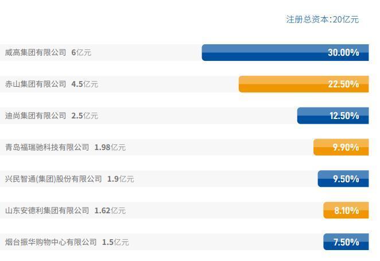This screenshot has height=261, width=380.
Task: Click the 22.50% orange bar
Action: coord(304,84)
